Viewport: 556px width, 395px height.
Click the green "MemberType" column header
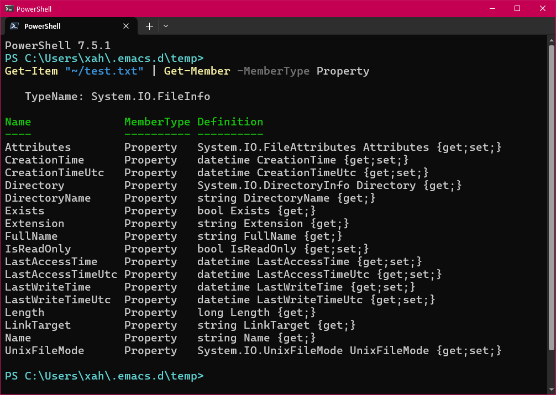158,122
